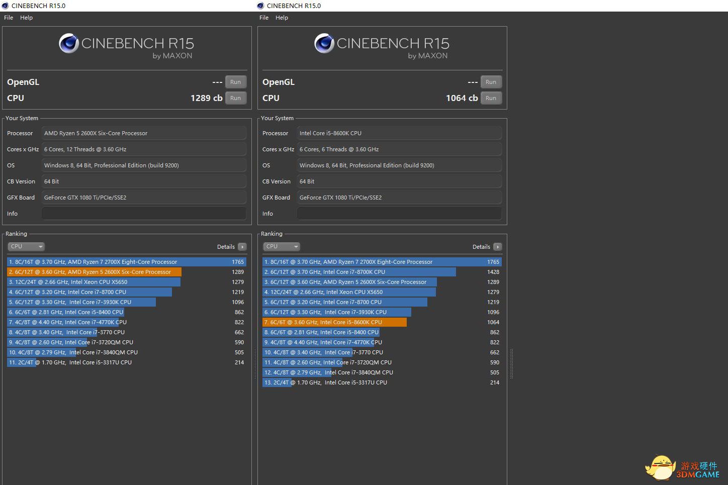Click 6 Cores, 12 Threads field
This screenshot has height=485, width=728.
click(x=144, y=149)
